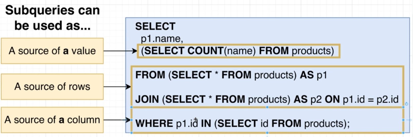Click the p1.name column text
The height and width of the screenshot is (137, 413).
coord(162,39)
